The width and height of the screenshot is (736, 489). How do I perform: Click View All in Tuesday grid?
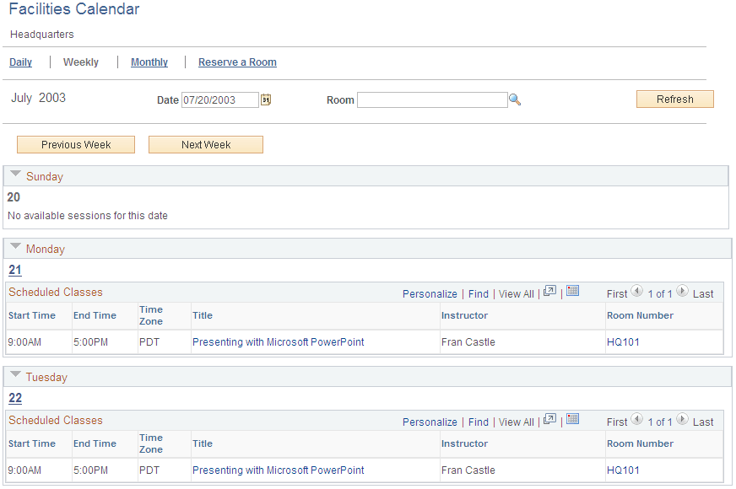517,422
